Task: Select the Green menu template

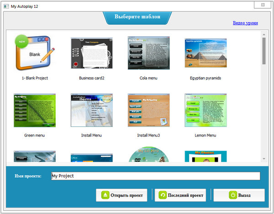Action: pyautogui.click(x=35, y=111)
